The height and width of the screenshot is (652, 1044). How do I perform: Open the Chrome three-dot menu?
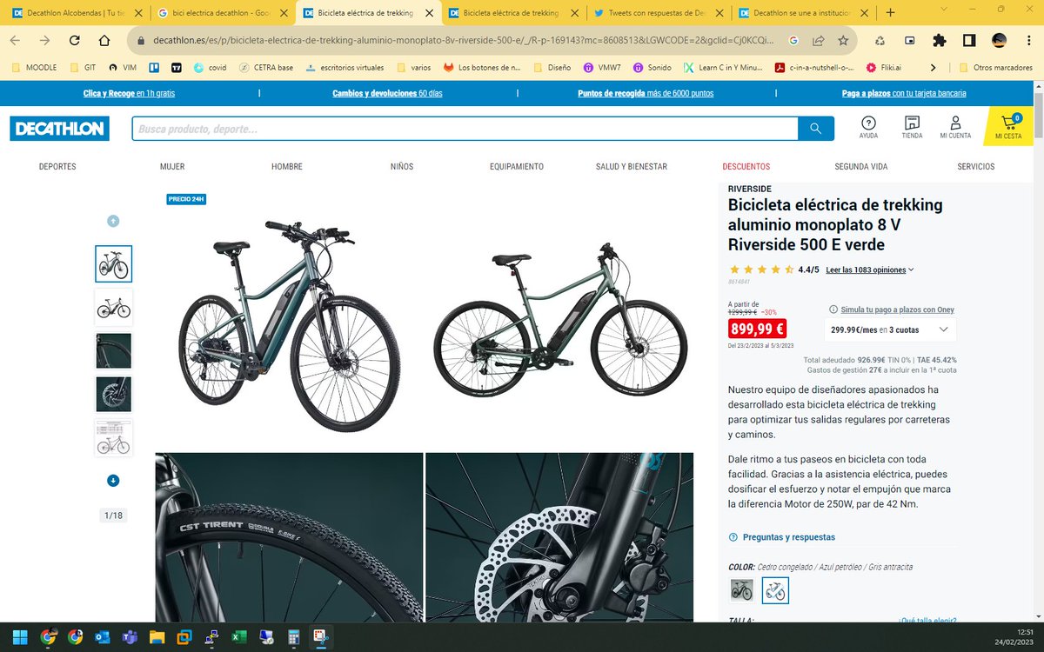pyautogui.click(x=1027, y=40)
